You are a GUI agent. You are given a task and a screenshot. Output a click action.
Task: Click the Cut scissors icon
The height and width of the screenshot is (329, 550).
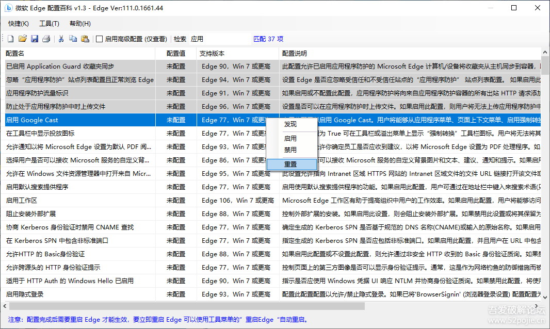pos(61,39)
